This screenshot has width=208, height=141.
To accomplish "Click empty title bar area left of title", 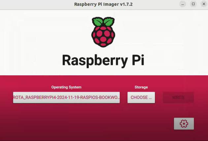I will pos(33,4).
